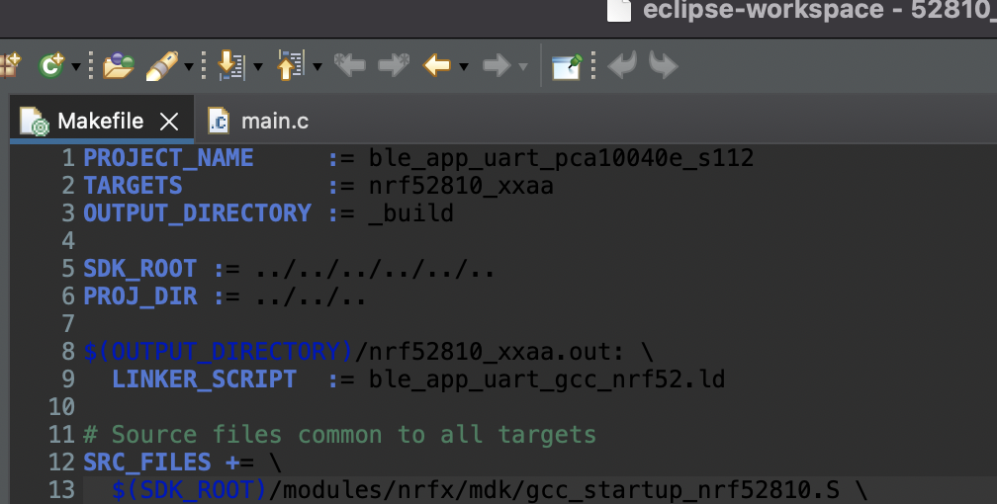Open the New C++ Class dropdown arrow
The height and width of the screenshot is (504, 997).
click(75, 67)
